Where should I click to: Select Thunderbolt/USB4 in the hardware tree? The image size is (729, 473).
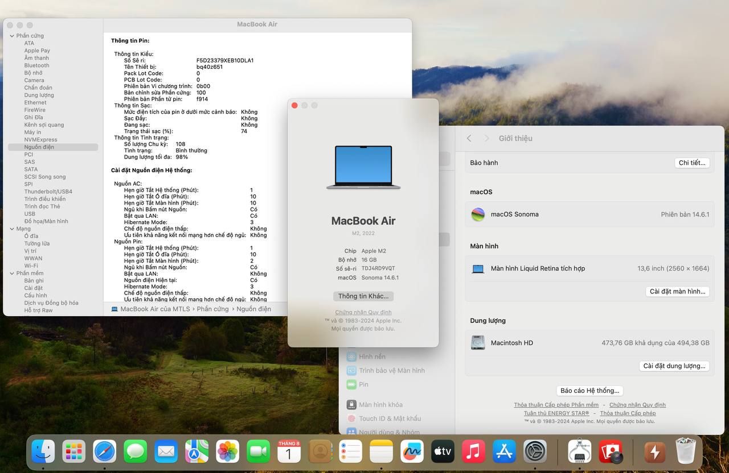coord(48,192)
